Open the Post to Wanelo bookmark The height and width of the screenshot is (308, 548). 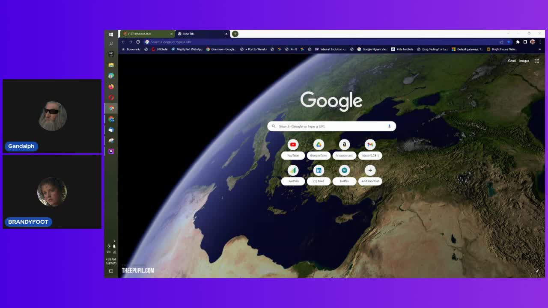(x=253, y=49)
